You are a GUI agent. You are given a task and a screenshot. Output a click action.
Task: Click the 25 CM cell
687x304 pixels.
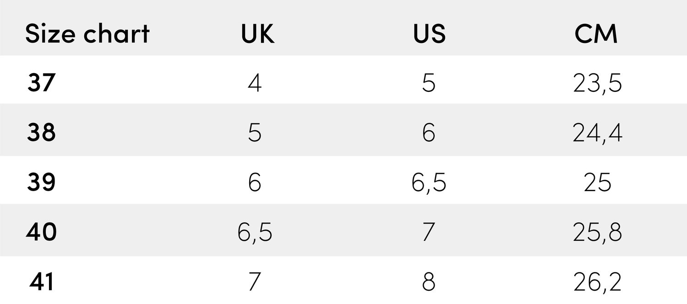pos(597,182)
